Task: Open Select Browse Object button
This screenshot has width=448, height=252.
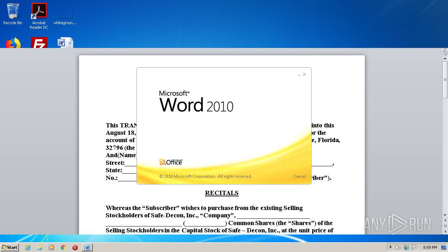Action: pyautogui.click(x=445, y=226)
